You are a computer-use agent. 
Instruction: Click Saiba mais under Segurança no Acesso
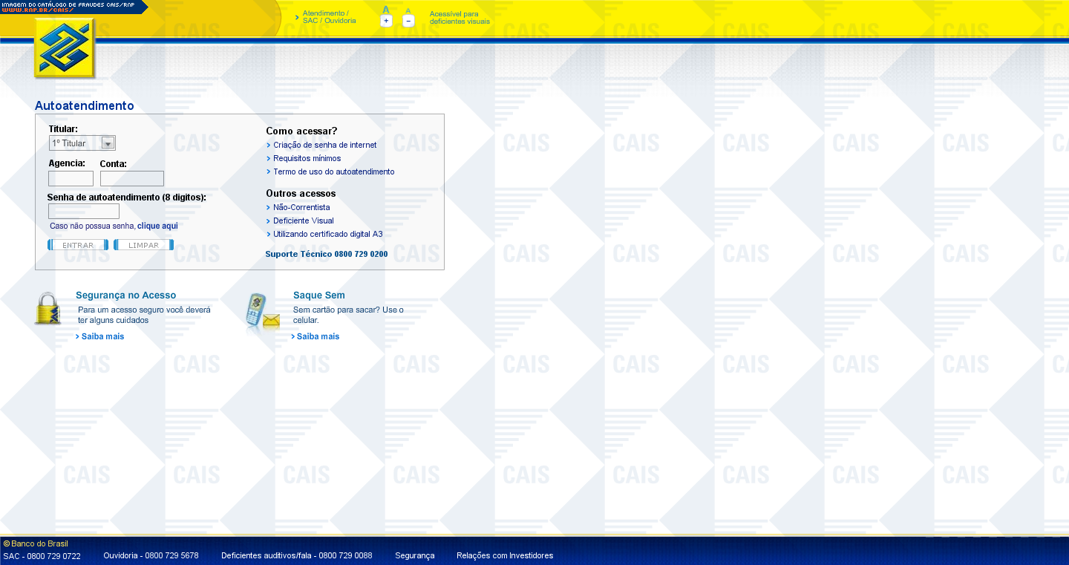click(x=102, y=337)
